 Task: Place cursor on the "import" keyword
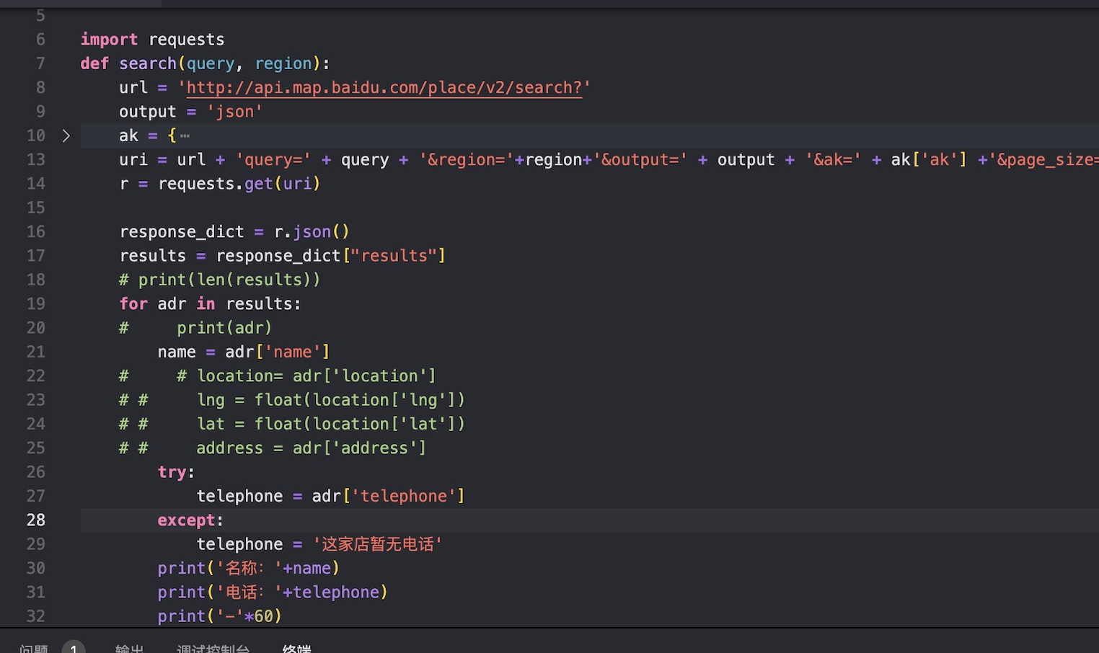pyautogui.click(x=109, y=39)
